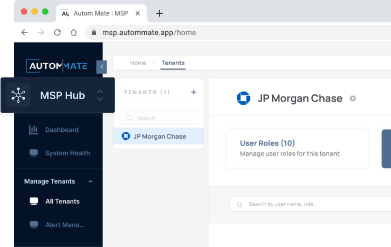Click the tenants Search field
The image size is (391, 247).
[x=158, y=118]
